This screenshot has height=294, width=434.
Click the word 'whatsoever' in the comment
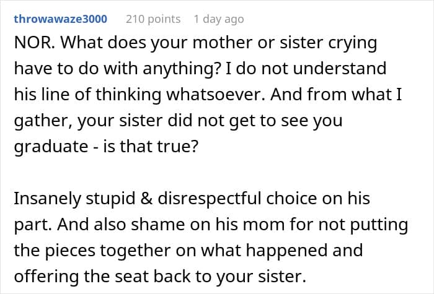216,94
